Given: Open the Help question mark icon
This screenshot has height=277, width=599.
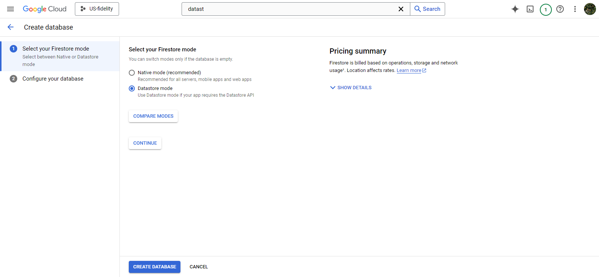Looking at the screenshot, I should pos(560,9).
